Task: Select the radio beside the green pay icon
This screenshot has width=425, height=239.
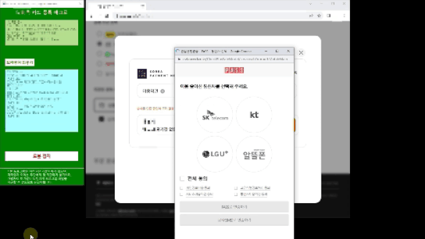Action: tap(100, 54)
